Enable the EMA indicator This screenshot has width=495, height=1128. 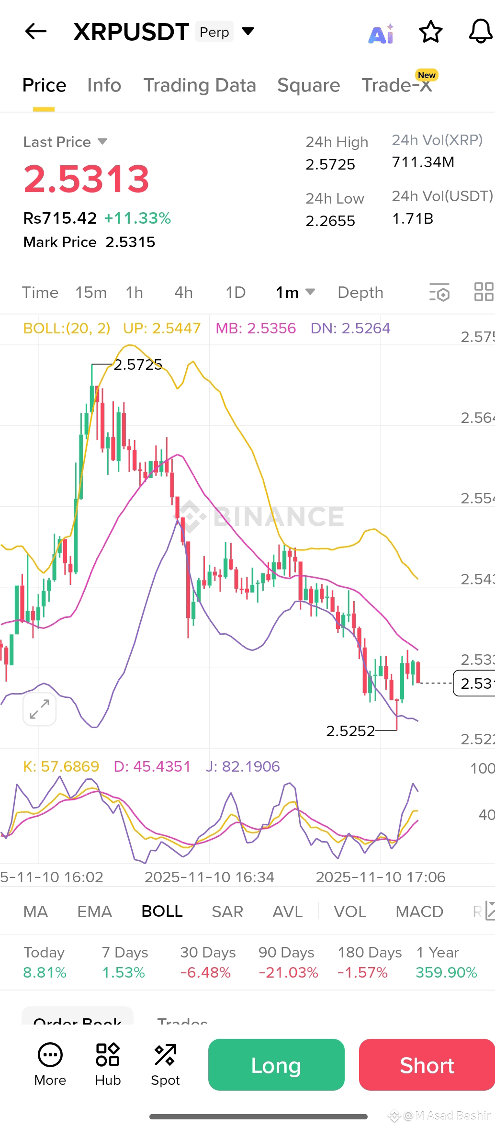click(x=95, y=912)
